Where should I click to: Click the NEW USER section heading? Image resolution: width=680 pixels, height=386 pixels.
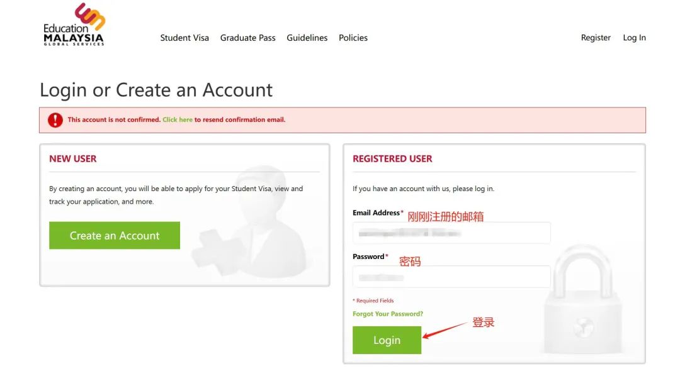(x=73, y=158)
